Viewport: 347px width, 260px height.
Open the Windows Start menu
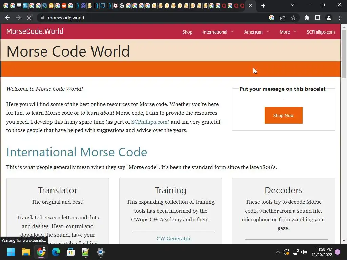pyautogui.click(x=11, y=252)
